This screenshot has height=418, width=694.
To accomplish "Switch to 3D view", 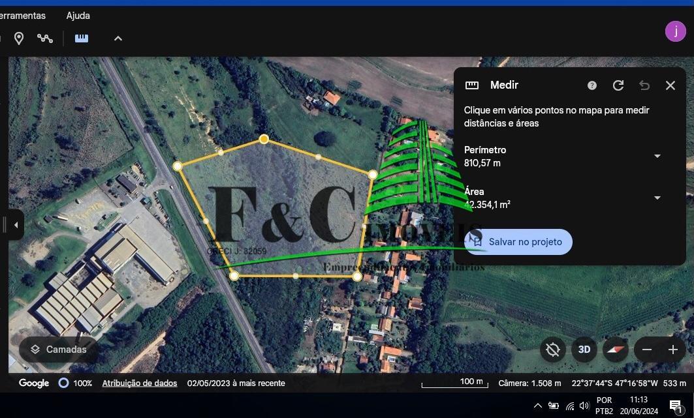I will point(584,350).
